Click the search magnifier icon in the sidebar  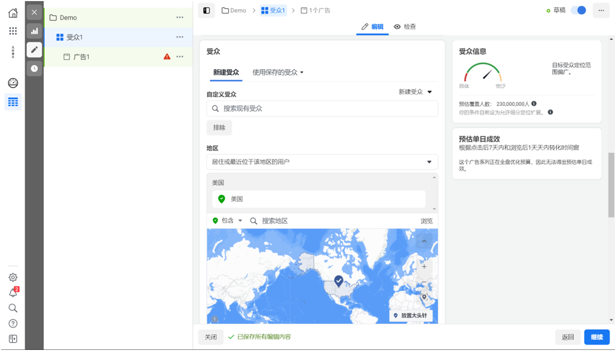[12, 308]
